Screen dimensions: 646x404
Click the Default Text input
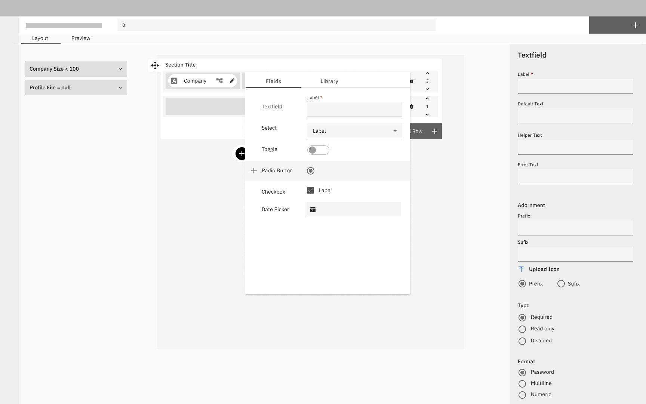coord(575,116)
